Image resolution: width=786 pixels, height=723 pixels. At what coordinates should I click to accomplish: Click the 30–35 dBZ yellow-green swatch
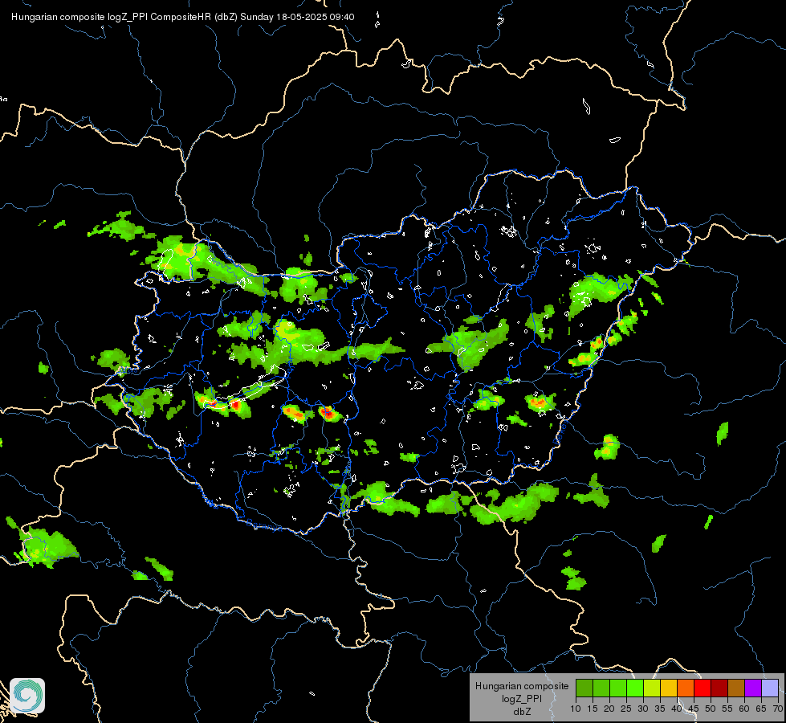(x=652, y=688)
